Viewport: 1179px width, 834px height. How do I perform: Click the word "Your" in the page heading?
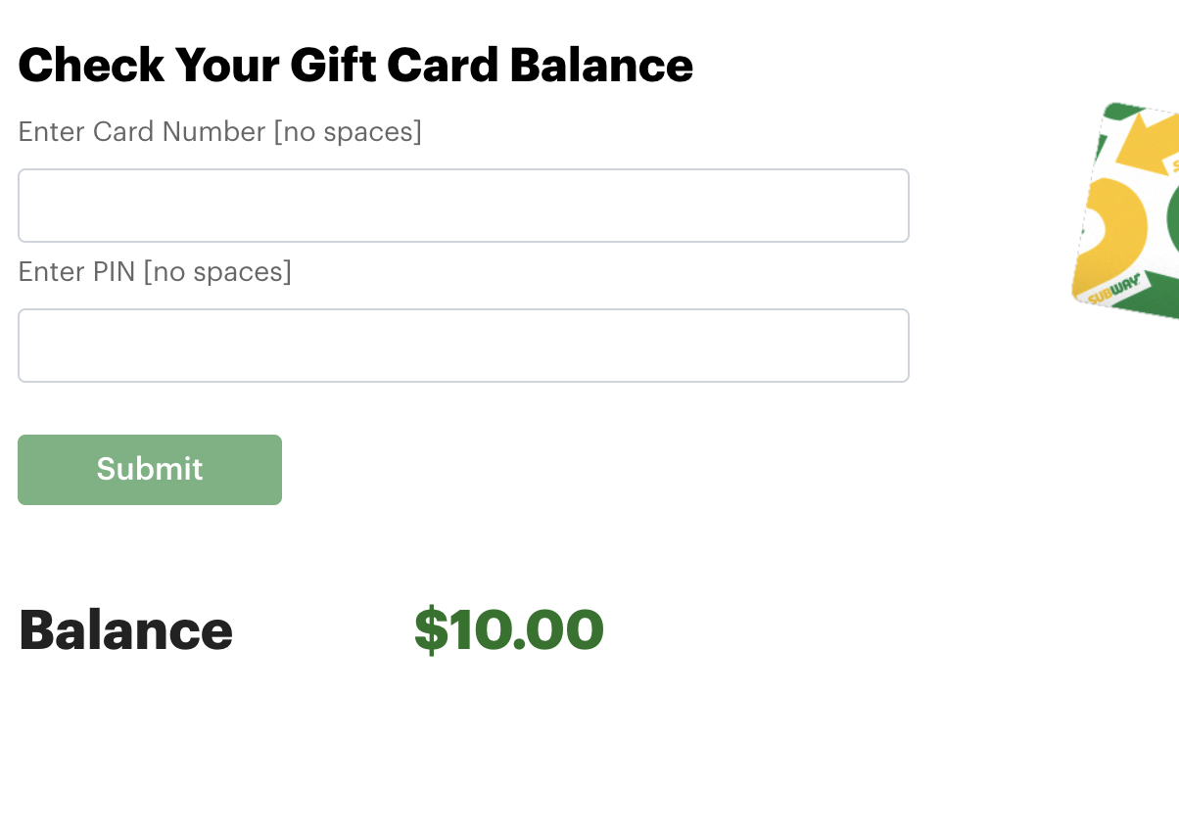[x=227, y=66]
